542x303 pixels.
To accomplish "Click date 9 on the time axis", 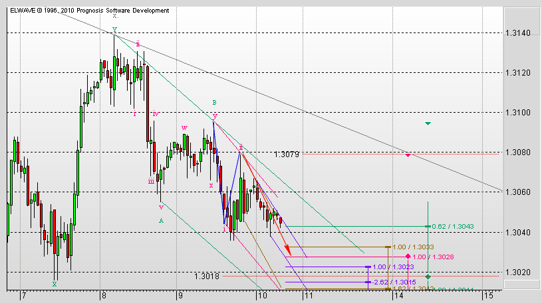I will [178, 296].
